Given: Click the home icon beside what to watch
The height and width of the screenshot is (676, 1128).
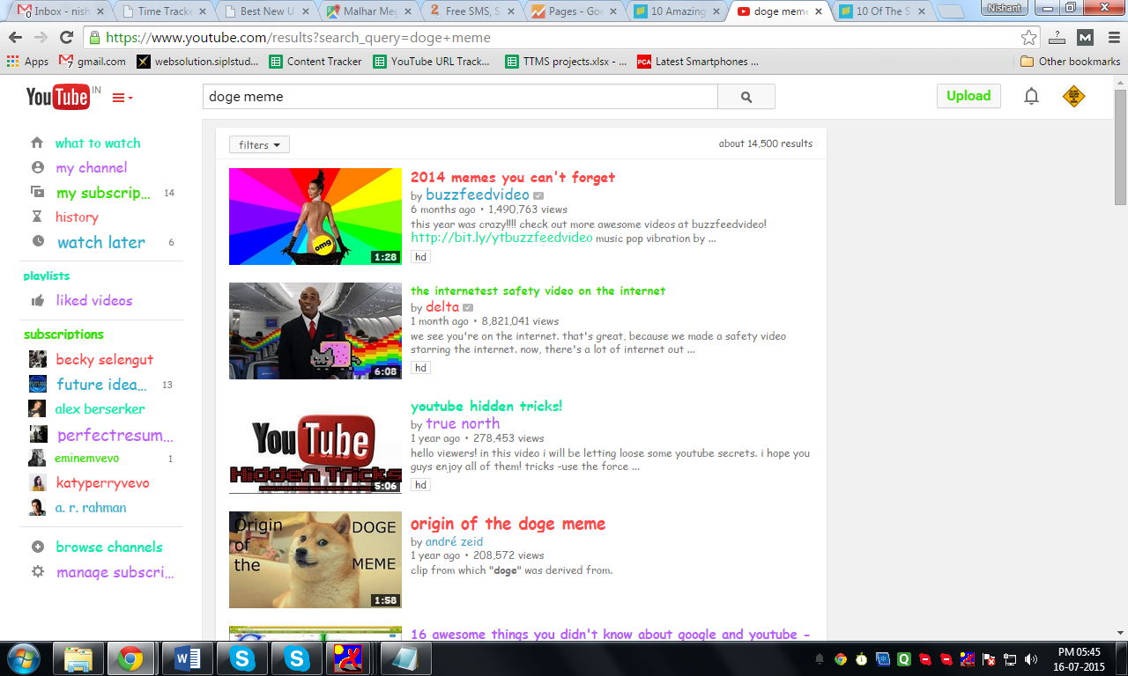Looking at the screenshot, I should tap(37, 143).
